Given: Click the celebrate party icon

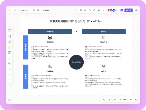Looking at the screenshot, I should point(85,10).
